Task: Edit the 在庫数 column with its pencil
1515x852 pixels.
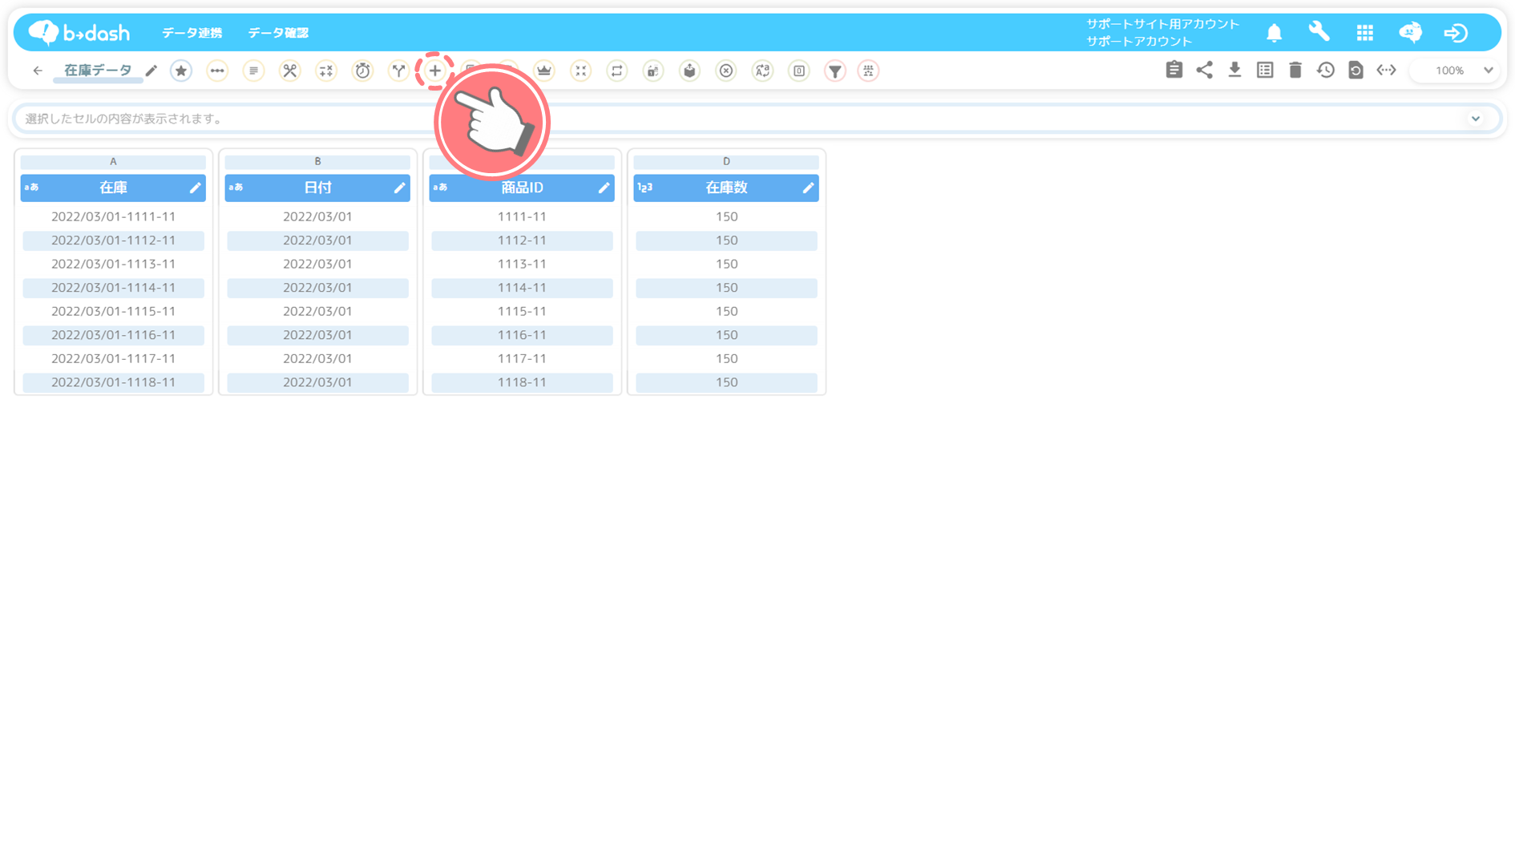Action: coord(808,188)
